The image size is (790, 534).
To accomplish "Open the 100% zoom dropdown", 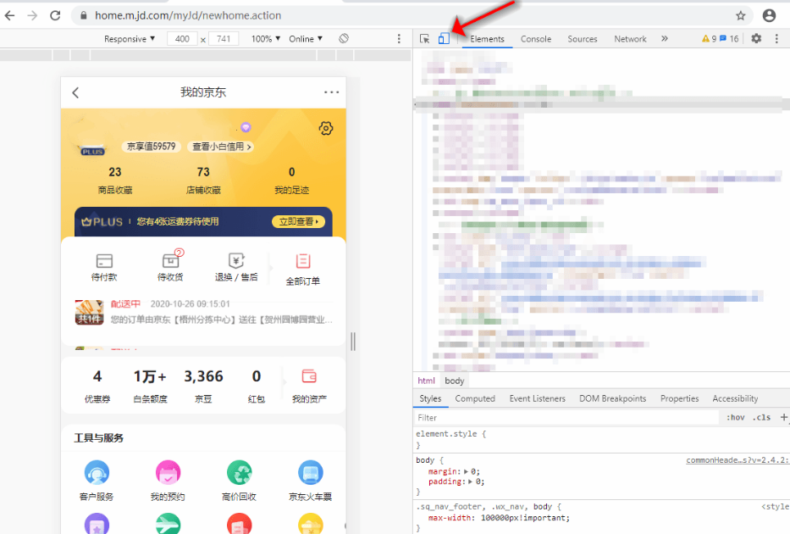I will coord(266,39).
